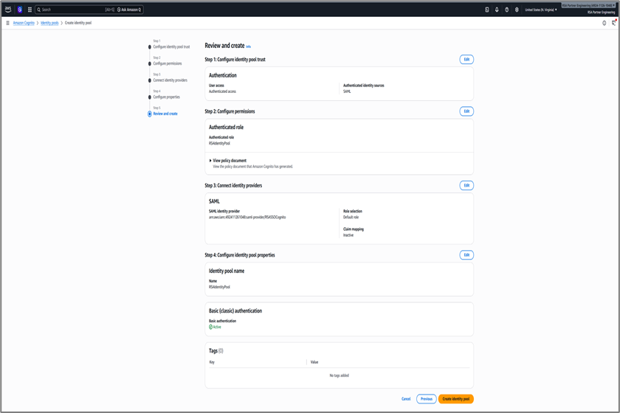
Task: Edit Step 3 identity providers
Action: point(466,185)
